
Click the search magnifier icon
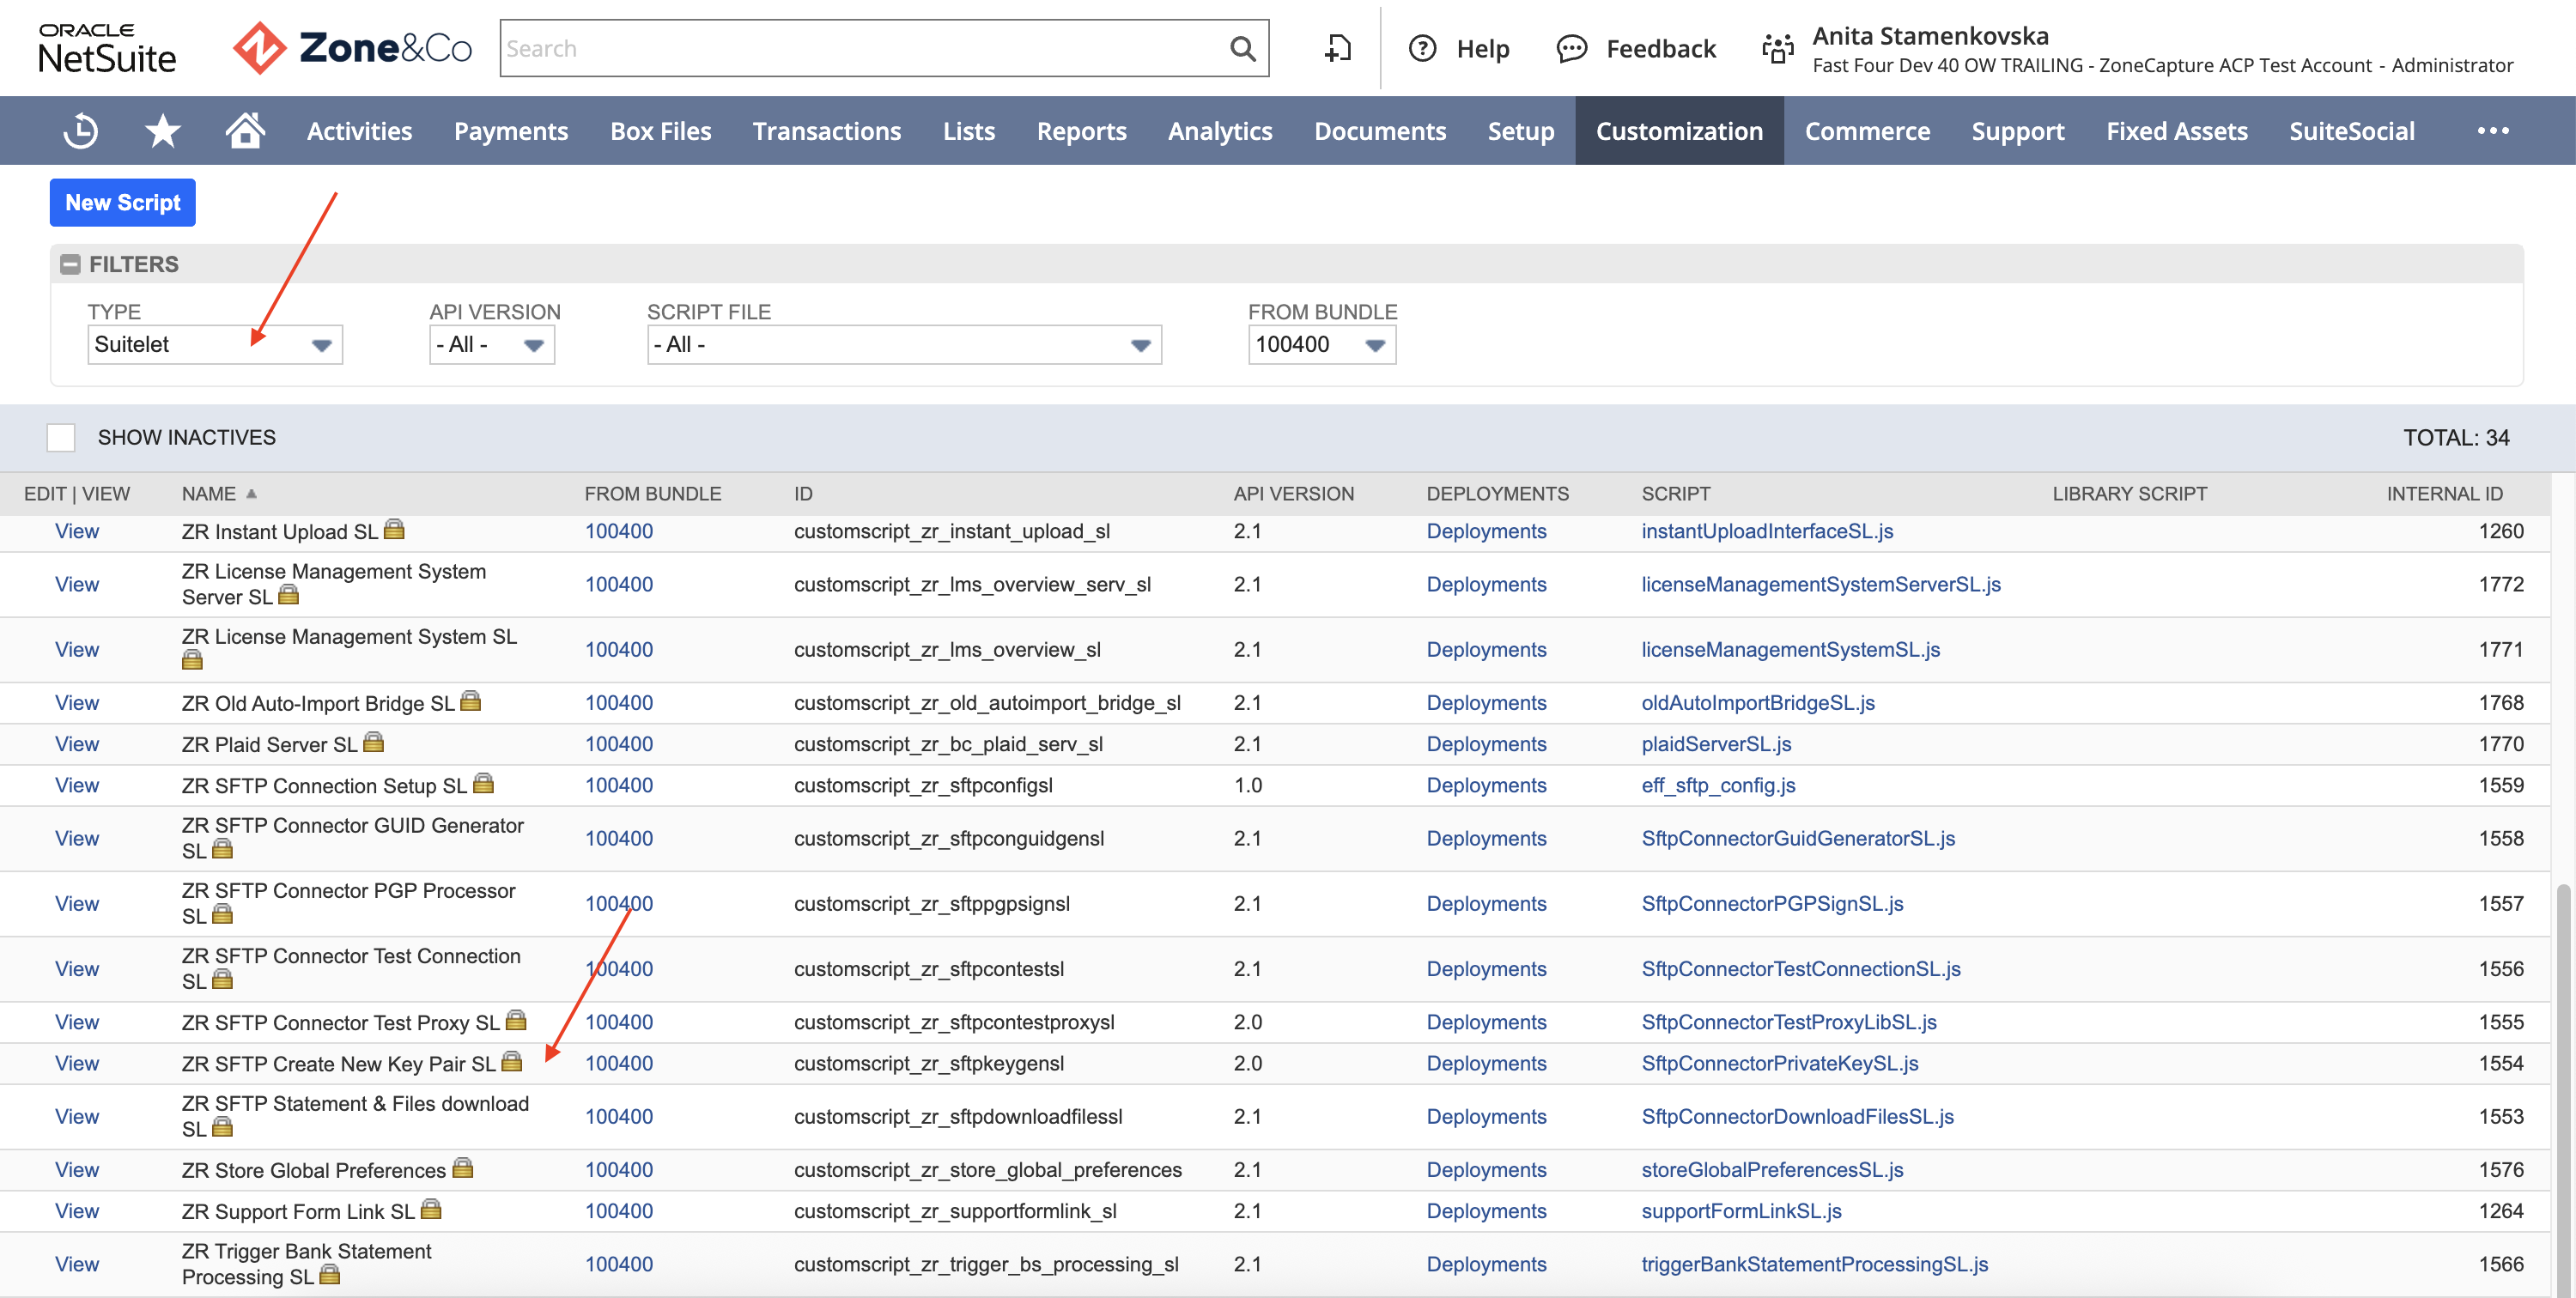[1242, 48]
